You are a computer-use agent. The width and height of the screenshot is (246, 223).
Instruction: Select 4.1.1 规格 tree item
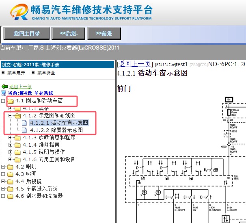pyautogui.click(x=36, y=108)
